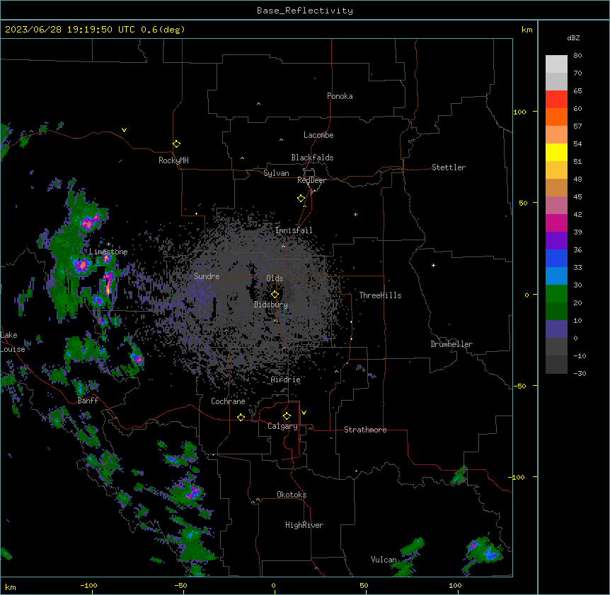Click the ThreeHills town label

(380, 295)
